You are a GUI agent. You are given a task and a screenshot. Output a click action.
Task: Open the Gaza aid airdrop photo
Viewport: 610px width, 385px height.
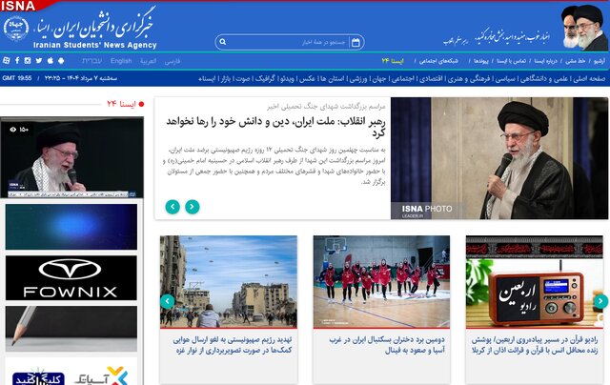coord(229,281)
